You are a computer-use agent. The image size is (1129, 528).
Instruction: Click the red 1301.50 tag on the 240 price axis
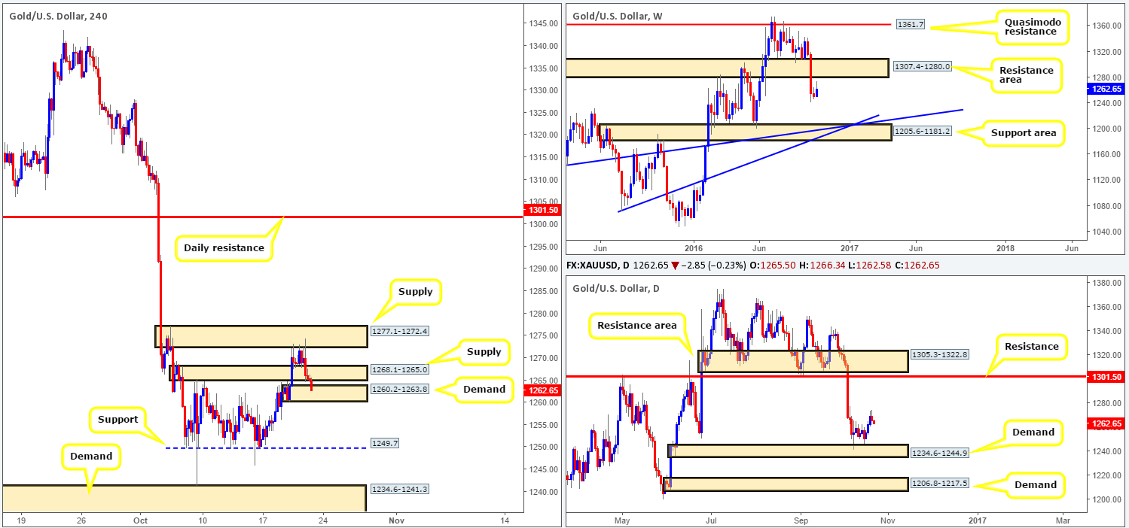click(x=542, y=210)
